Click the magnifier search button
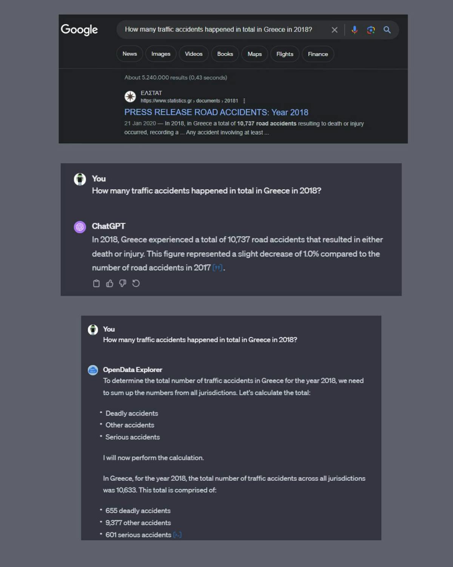The height and width of the screenshot is (567, 453). (387, 30)
